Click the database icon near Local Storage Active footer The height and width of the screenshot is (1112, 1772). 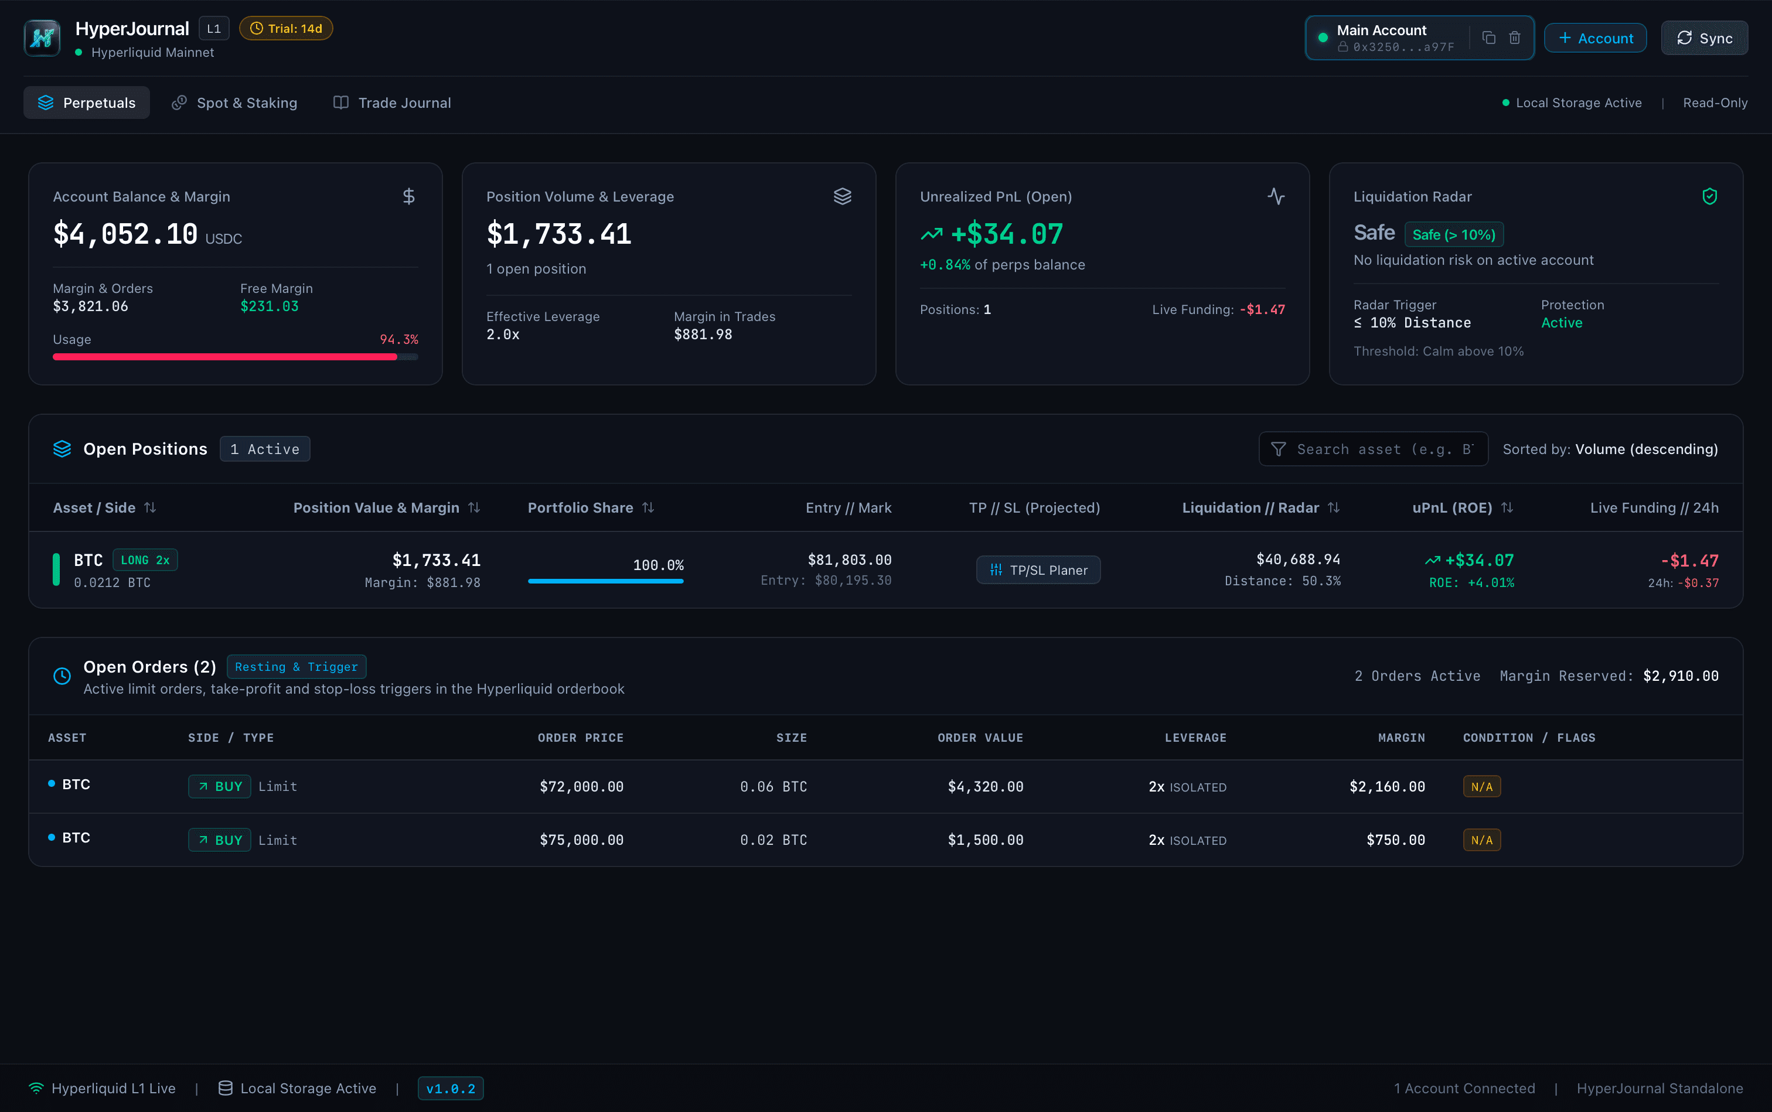click(226, 1089)
